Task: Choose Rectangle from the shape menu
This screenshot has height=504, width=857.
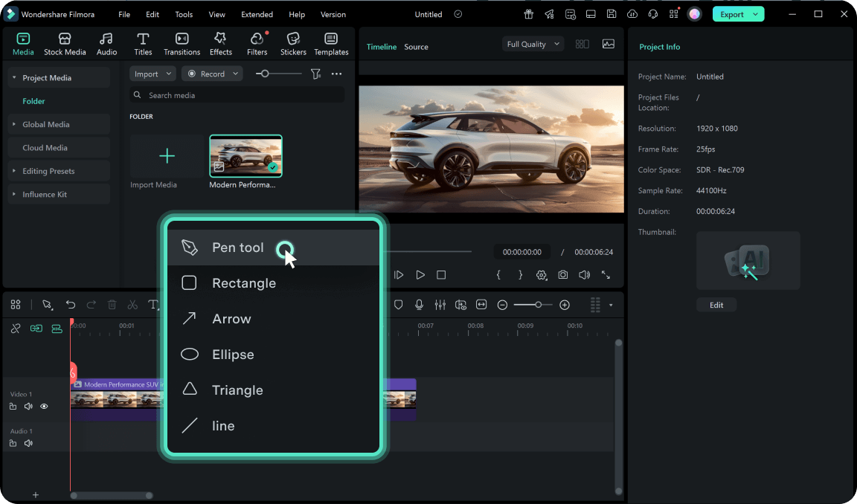Action: [x=273, y=283]
